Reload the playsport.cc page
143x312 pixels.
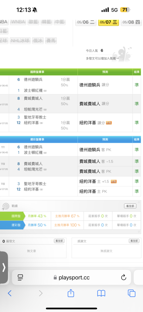pyautogui.click(x=124, y=277)
